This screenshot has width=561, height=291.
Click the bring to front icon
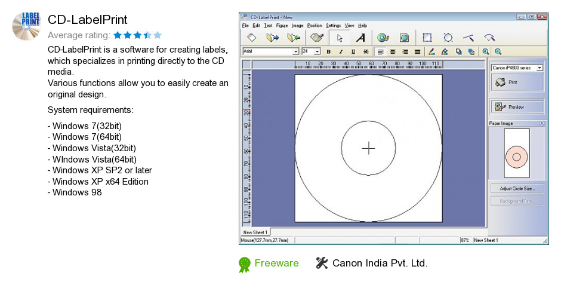point(459,51)
